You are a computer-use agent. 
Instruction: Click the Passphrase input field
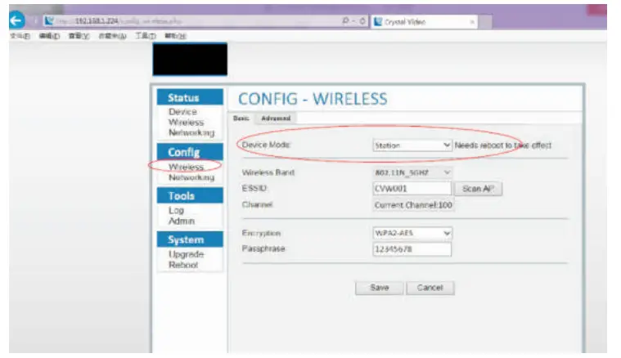[x=412, y=249]
